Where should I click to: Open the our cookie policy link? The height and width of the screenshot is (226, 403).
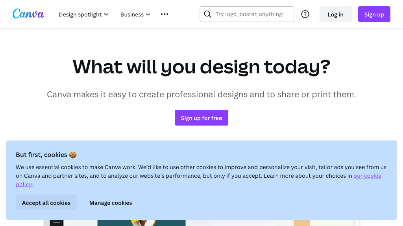click(367, 176)
